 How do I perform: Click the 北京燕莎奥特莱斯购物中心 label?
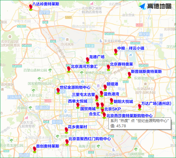click(129, 115)
